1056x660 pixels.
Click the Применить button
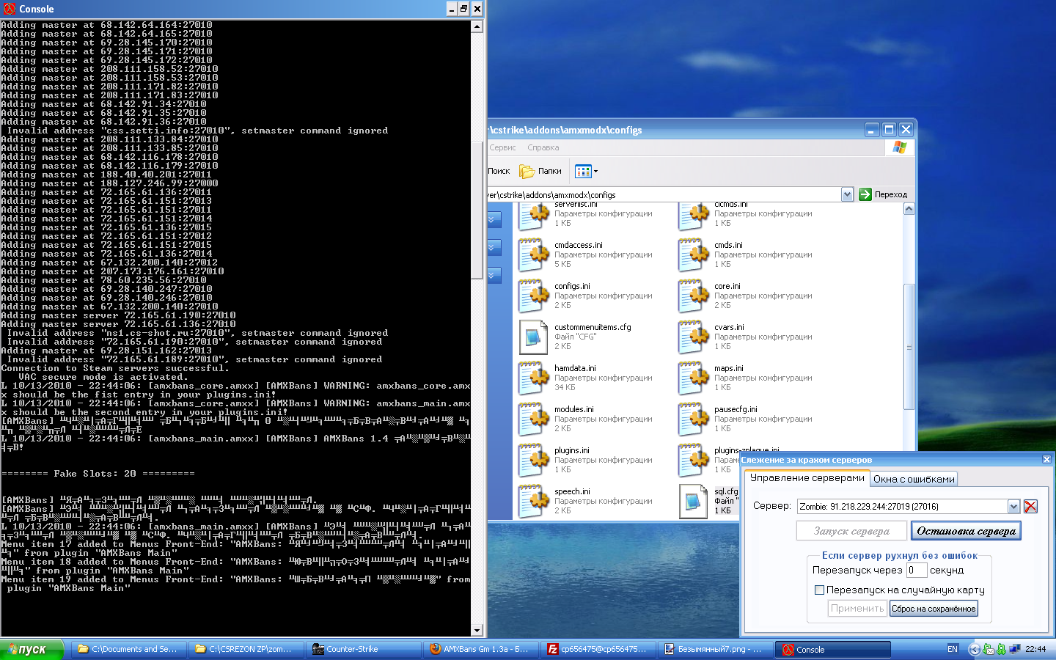pyautogui.click(x=857, y=609)
